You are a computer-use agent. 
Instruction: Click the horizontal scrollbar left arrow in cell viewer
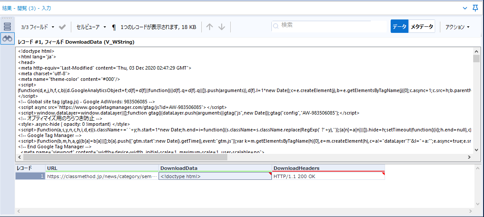click(20, 157)
